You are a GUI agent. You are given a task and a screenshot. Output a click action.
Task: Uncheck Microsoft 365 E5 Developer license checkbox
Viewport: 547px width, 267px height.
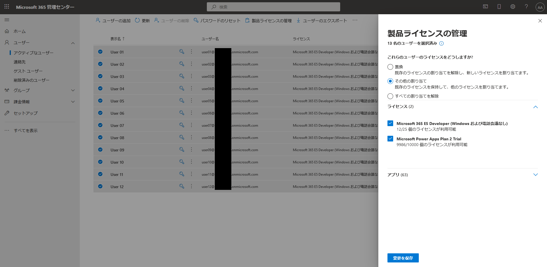tap(390, 123)
